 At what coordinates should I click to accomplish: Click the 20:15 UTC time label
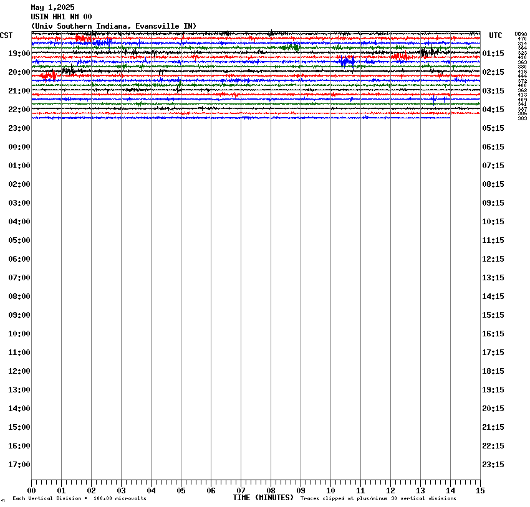click(493, 409)
